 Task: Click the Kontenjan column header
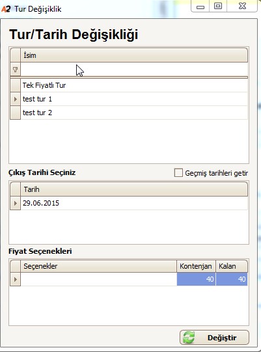pyautogui.click(x=196, y=266)
